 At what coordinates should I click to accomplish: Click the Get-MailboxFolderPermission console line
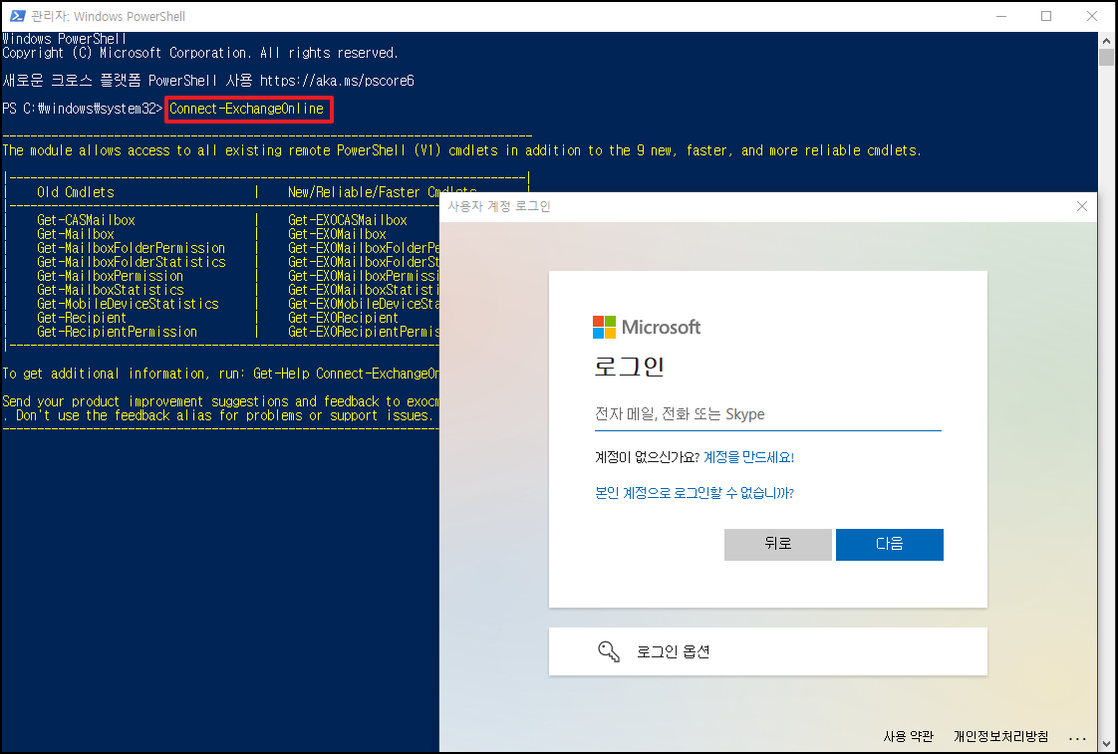(x=132, y=248)
